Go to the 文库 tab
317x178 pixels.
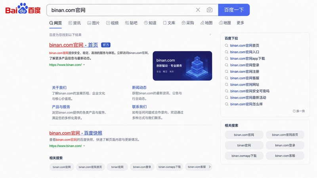(x=169, y=23)
